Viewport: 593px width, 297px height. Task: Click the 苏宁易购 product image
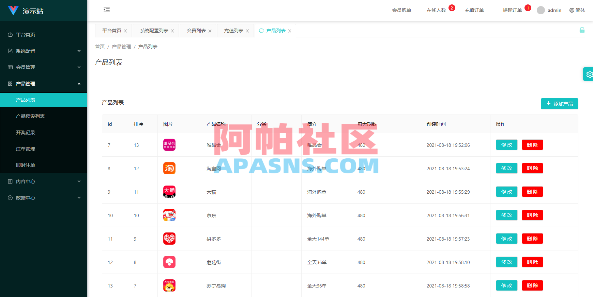click(169, 285)
